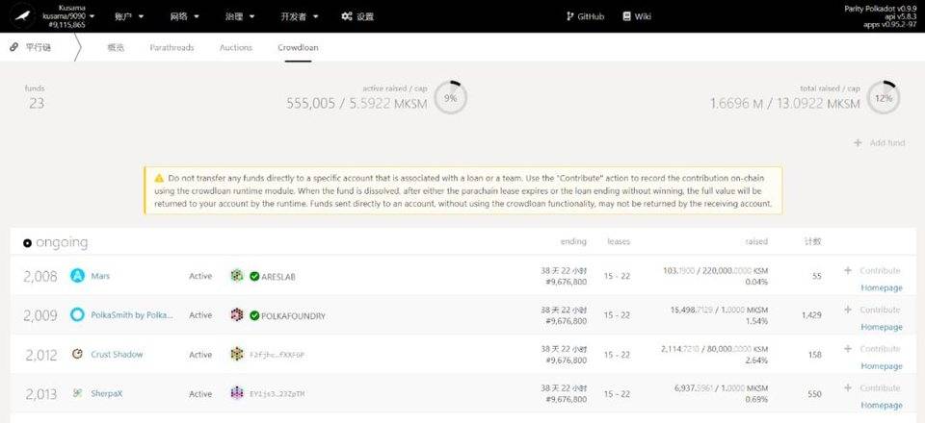Switch to the Parathreads tab
Image resolution: width=925 pixels, height=423 pixels.
coord(172,48)
